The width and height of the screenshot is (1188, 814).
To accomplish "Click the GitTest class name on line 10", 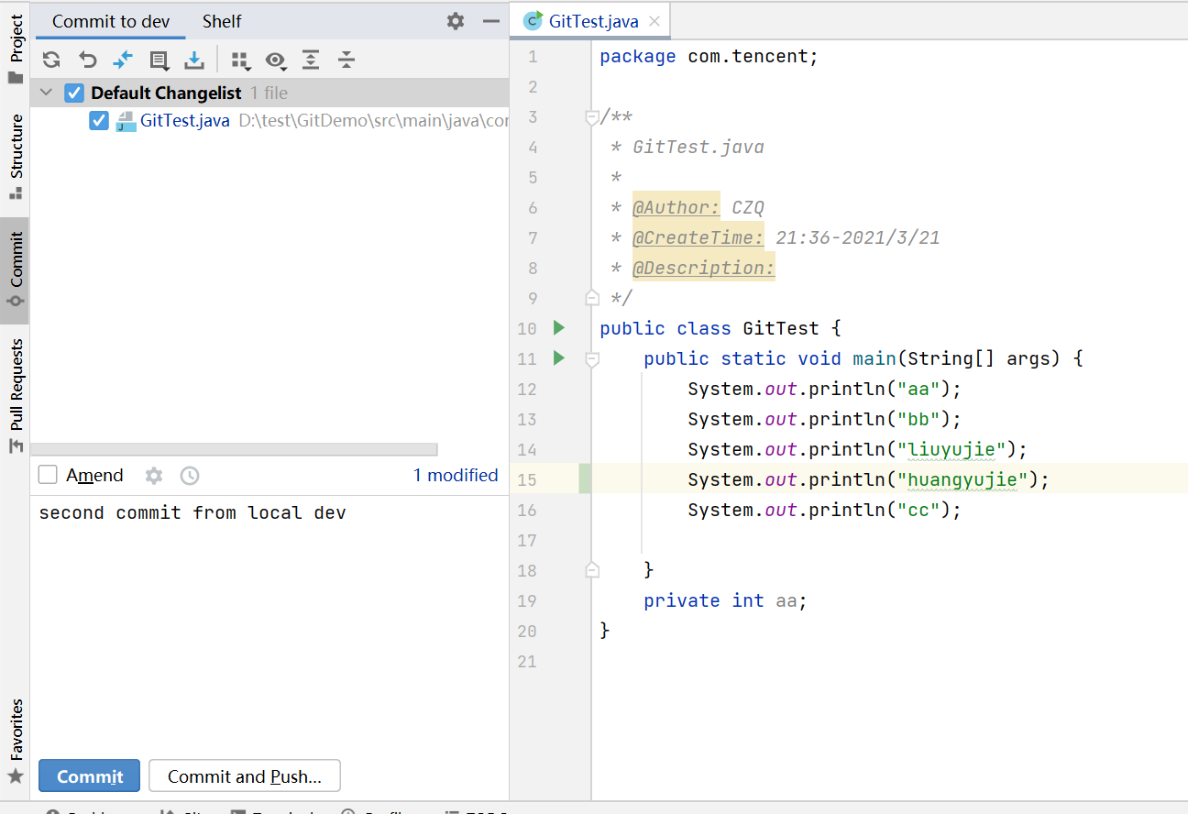I will coord(782,328).
